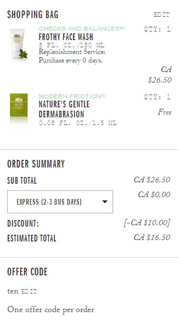Edit the shopping bag contents
Viewport: 179px width, 324px height.
(162, 15)
